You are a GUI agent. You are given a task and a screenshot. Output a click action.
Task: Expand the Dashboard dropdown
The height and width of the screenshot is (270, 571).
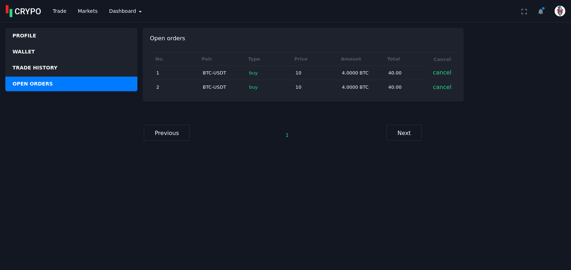[125, 11]
